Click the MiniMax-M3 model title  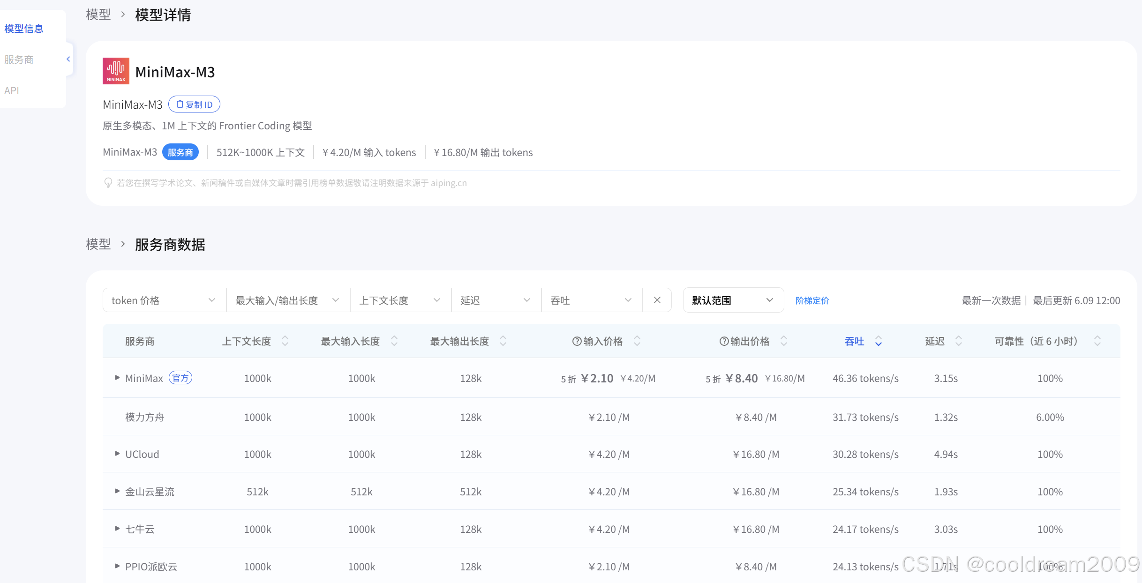(175, 72)
